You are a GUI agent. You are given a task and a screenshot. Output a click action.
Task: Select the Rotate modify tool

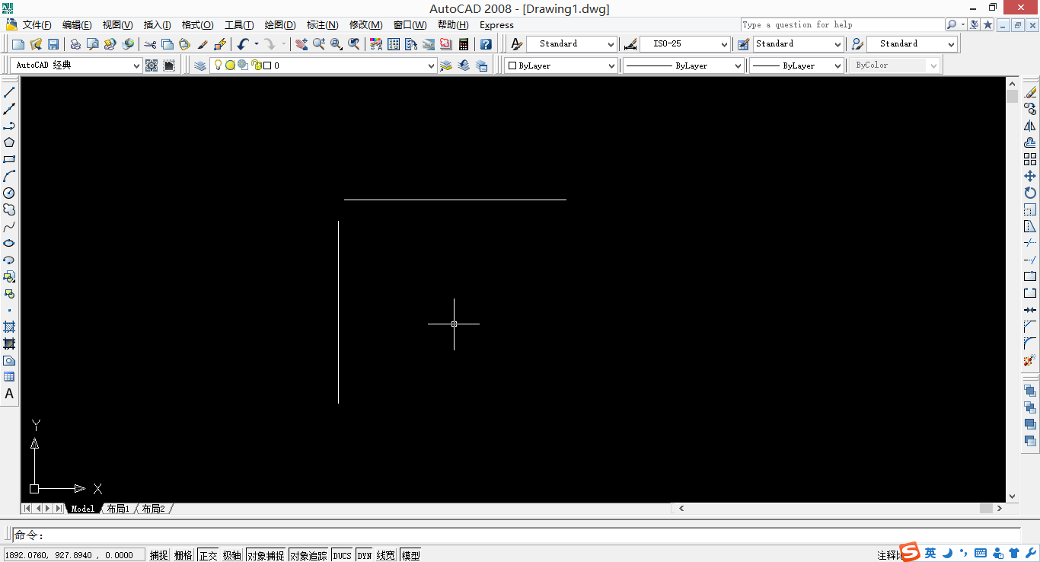(1030, 193)
